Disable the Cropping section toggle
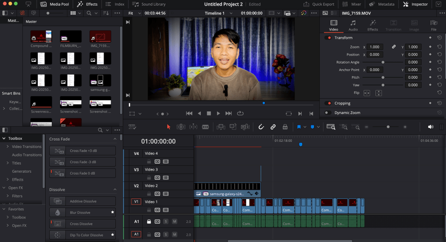The image size is (446, 242). (x=328, y=104)
